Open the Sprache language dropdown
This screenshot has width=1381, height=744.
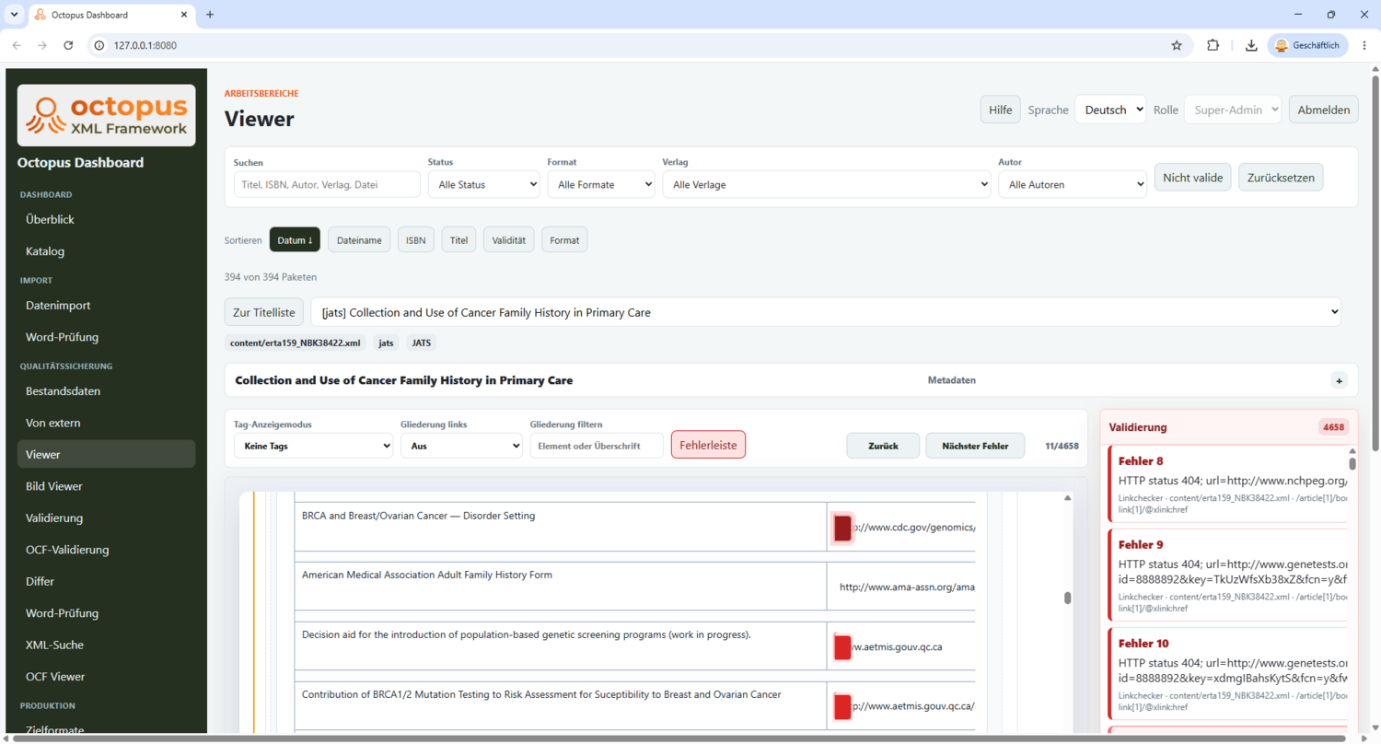point(1110,110)
